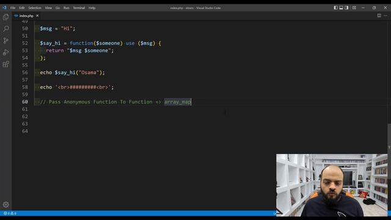This screenshot has width=391, height=220.
Task: Click the array_map word in comment
Action: (178, 102)
